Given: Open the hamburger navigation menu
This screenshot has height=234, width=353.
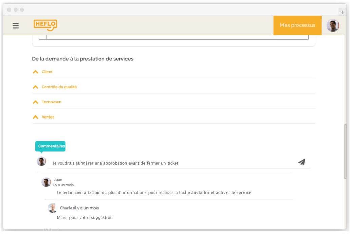Looking at the screenshot, I should 16,26.
